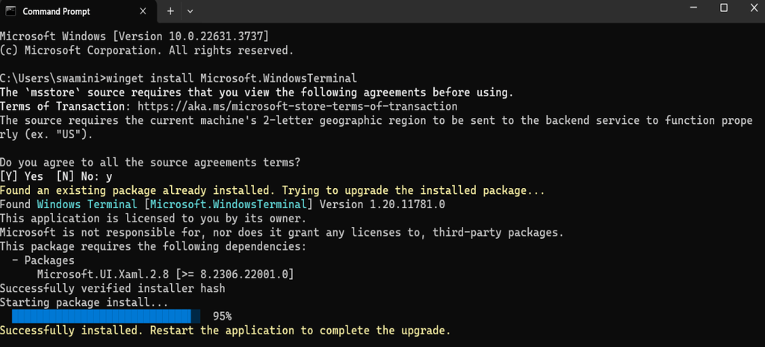
Task: Open a new tab with plus button
Action: [x=170, y=11]
